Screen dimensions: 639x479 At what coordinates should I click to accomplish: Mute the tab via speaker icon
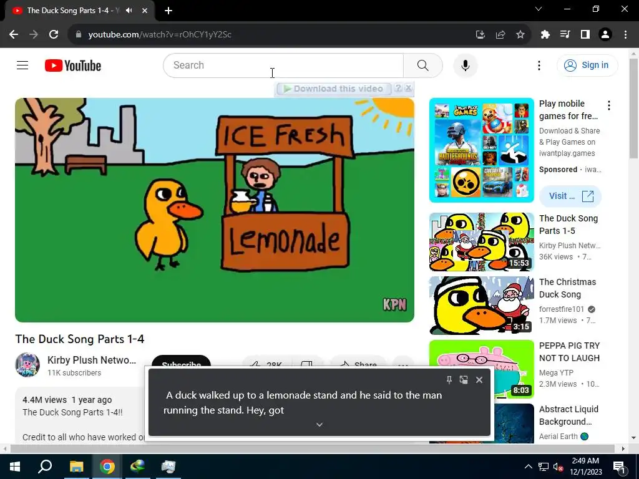[129, 11]
